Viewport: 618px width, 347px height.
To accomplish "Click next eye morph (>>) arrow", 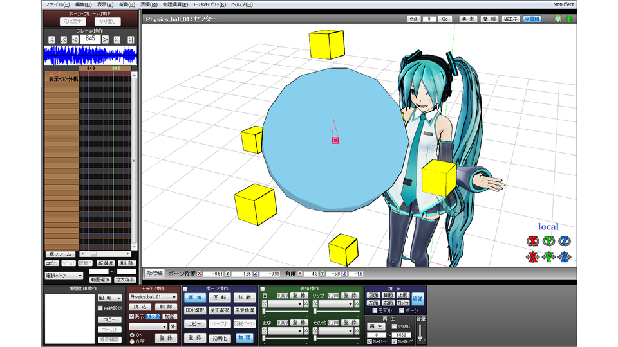I will [x=306, y=304].
